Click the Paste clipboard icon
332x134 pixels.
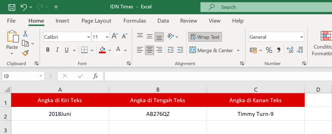pyautogui.click(x=13, y=36)
